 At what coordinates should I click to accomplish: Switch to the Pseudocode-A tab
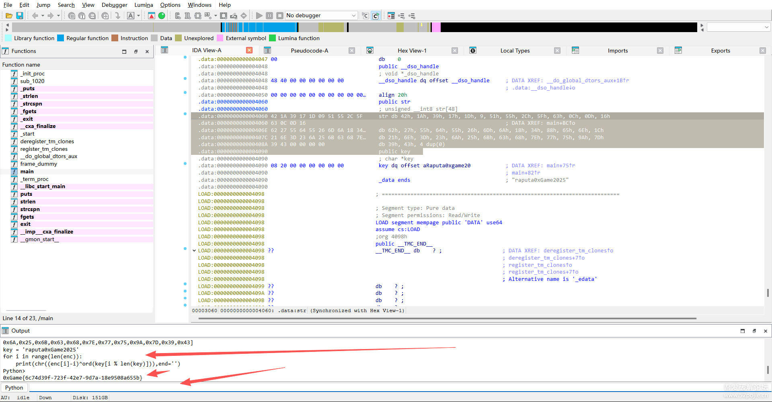pyautogui.click(x=309, y=51)
